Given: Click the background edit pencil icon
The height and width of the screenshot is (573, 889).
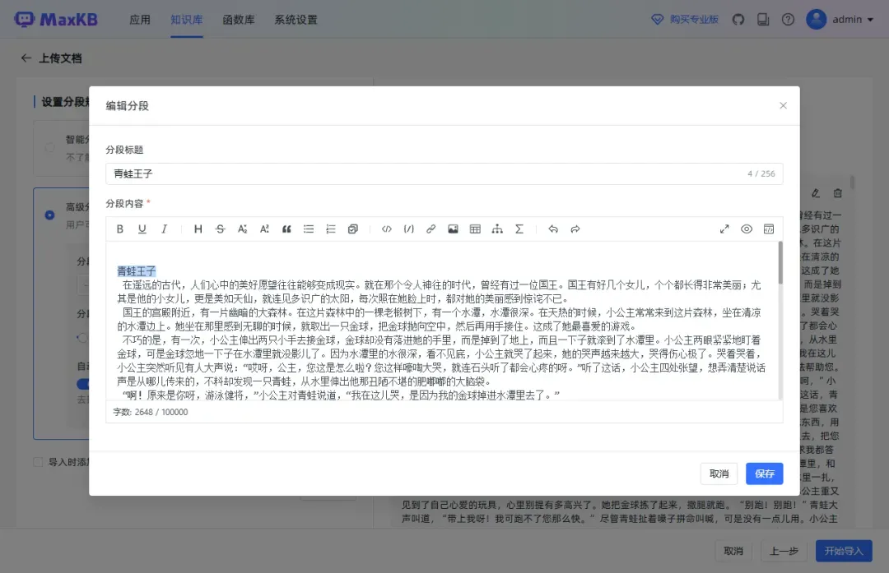Looking at the screenshot, I should [x=815, y=193].
